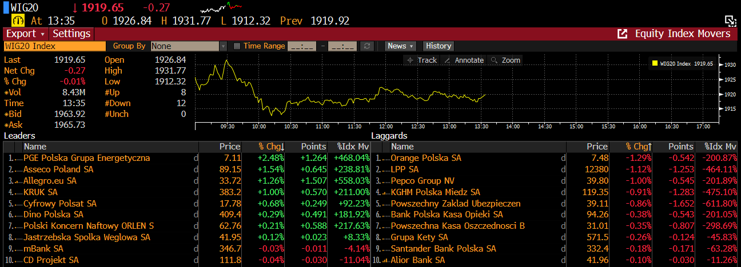The image size is (741, 267).
Task: Click the Time Range end field
Action: click(343, 46)
